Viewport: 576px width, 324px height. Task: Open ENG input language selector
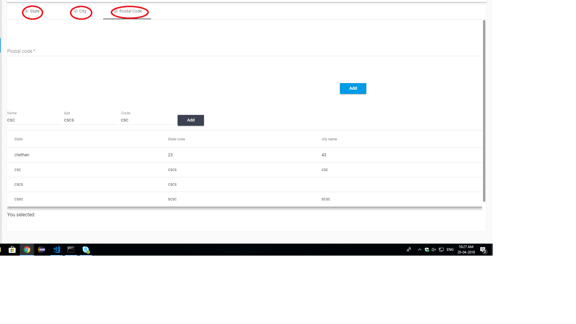pos(450,250)
